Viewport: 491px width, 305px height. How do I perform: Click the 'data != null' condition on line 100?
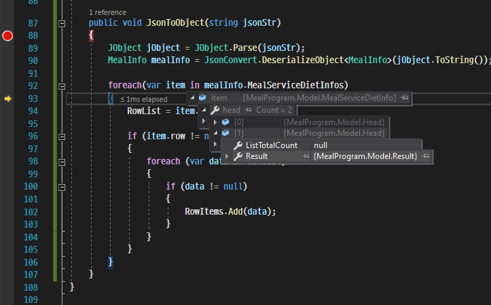pyautogui.click(x=213, y=187)
